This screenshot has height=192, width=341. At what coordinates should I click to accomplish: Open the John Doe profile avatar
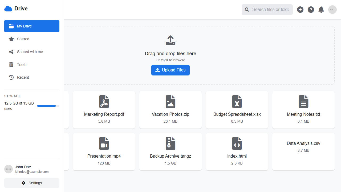pyautogui.click(x=8, y=169)
